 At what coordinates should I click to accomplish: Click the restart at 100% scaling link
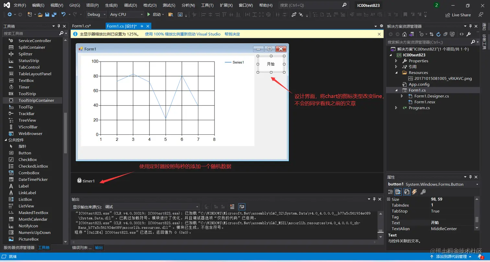182,34
